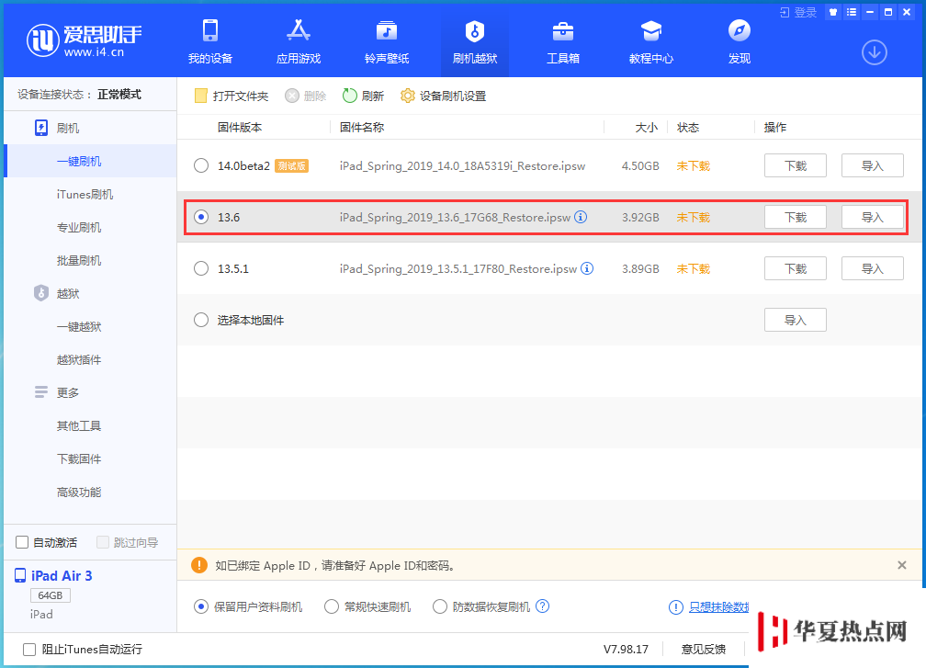
Task: Enable the 自动激活 auto-activate checkbox
Action: coord(22,542)
